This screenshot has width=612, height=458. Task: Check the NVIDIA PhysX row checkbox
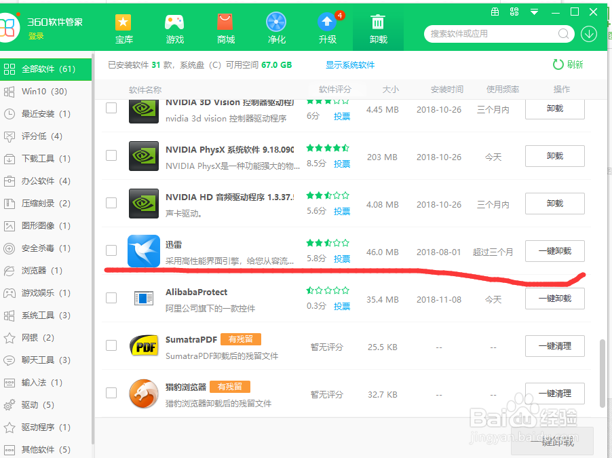pyautogui.click(x=111, y=155)
